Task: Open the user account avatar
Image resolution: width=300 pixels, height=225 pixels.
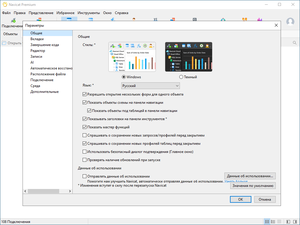Action: click(x=290, y=22)
